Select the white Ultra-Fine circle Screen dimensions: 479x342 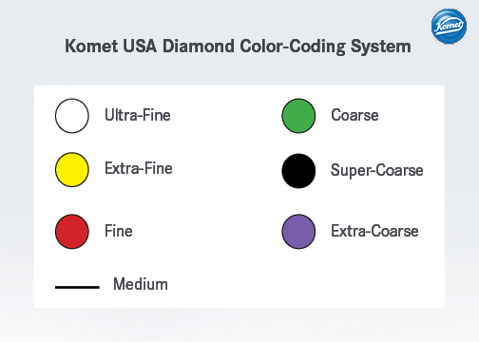pyautogui.click(x=72, y=116)
